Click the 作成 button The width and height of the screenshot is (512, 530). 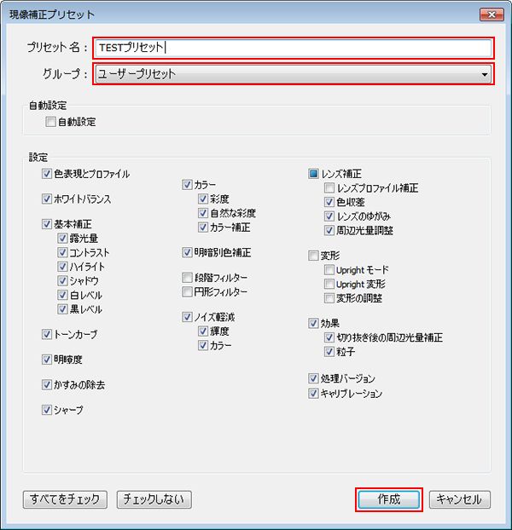(389, 499)
